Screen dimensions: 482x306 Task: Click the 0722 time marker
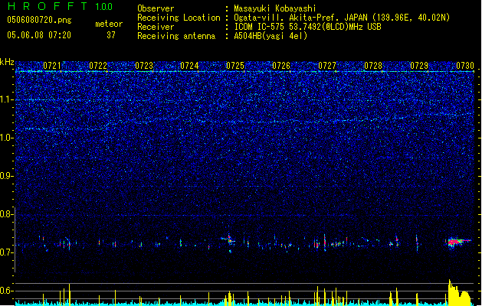98,66
